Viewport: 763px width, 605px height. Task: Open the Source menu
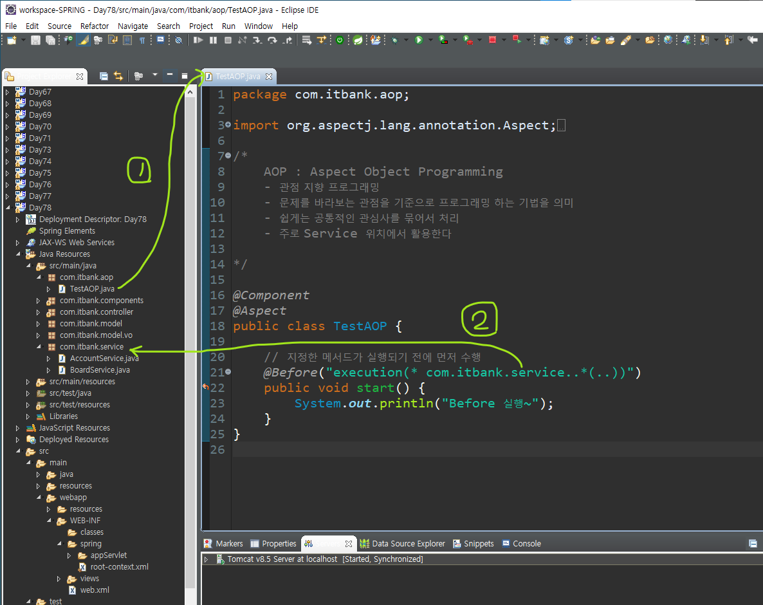coord(59,26)
